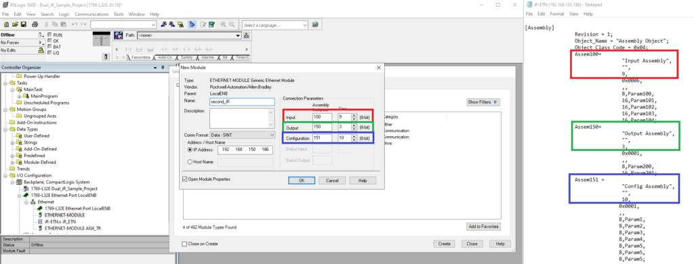Open the Tools menu in RSLogix
This screenshot has width=694, height=264.
click(119, 14)
